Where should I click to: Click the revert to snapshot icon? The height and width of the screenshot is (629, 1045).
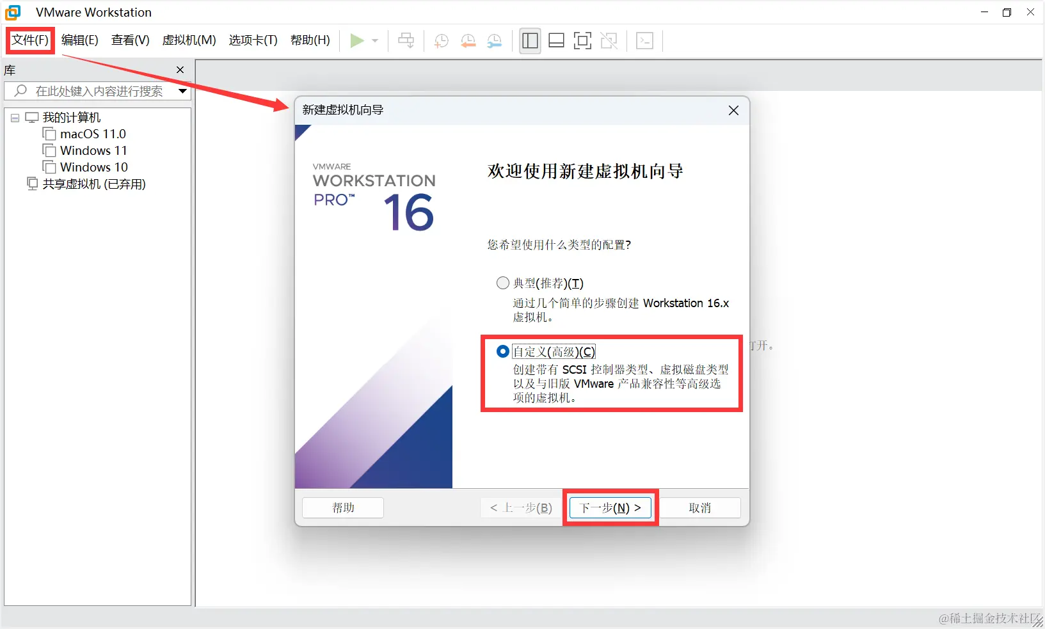tap(468, 41)
